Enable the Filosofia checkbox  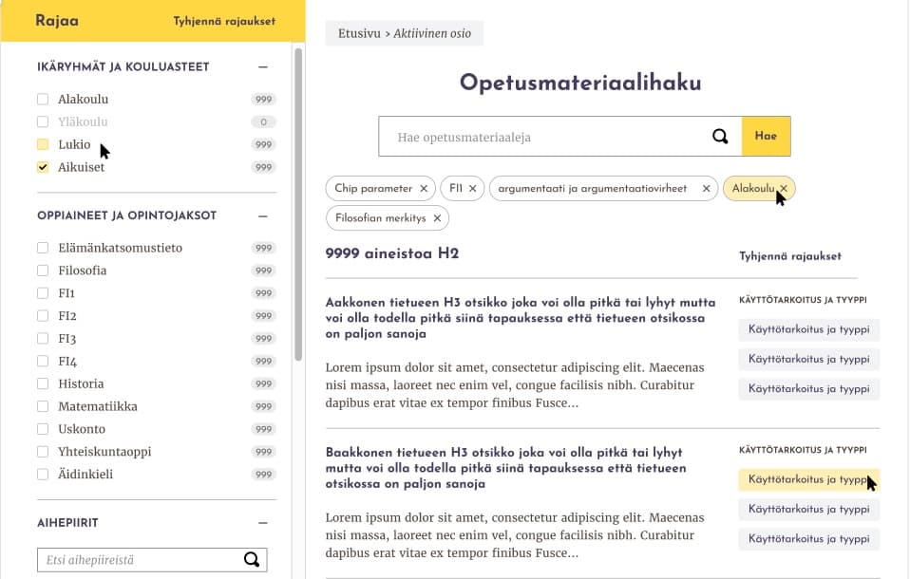[x=42, y=271]
